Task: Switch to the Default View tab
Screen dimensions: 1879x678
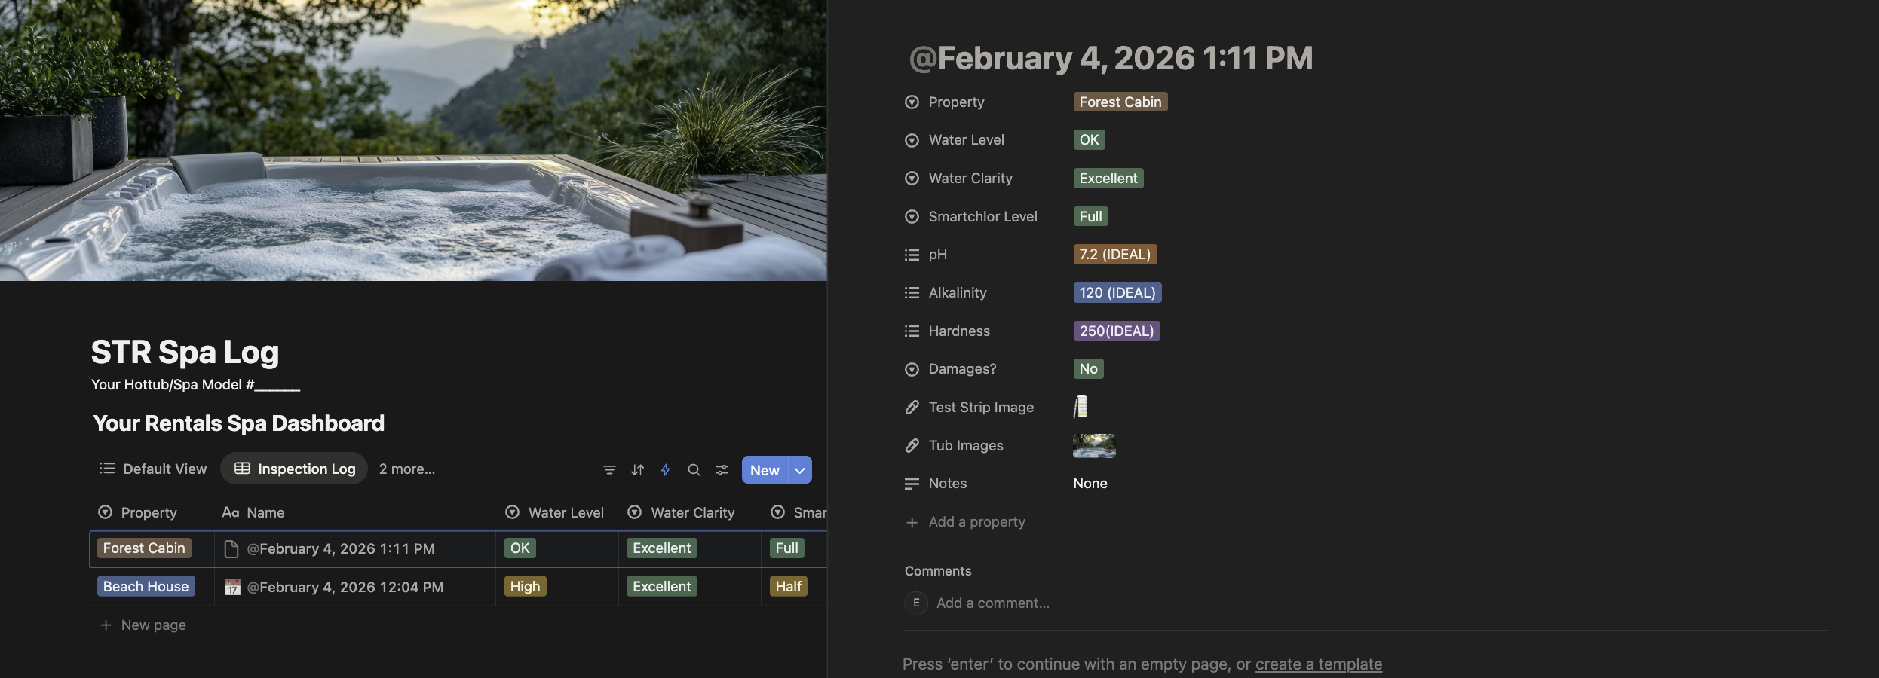Action: tap(164, 468)
